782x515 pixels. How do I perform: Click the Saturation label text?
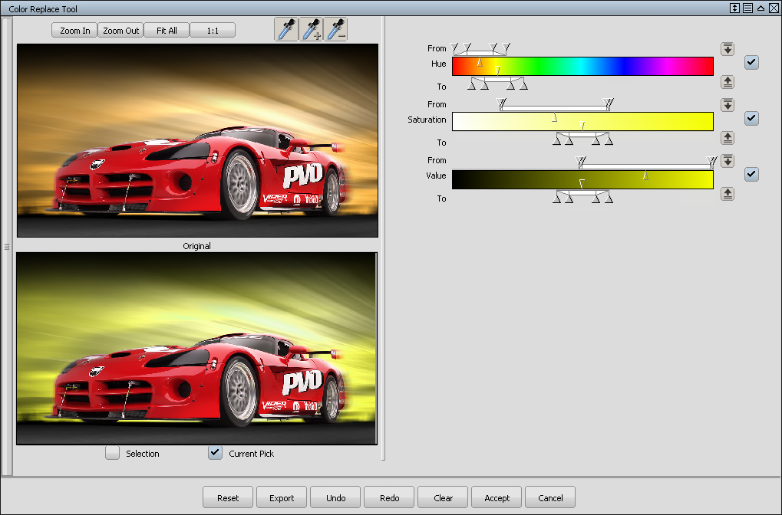click(x=427, y=120)
